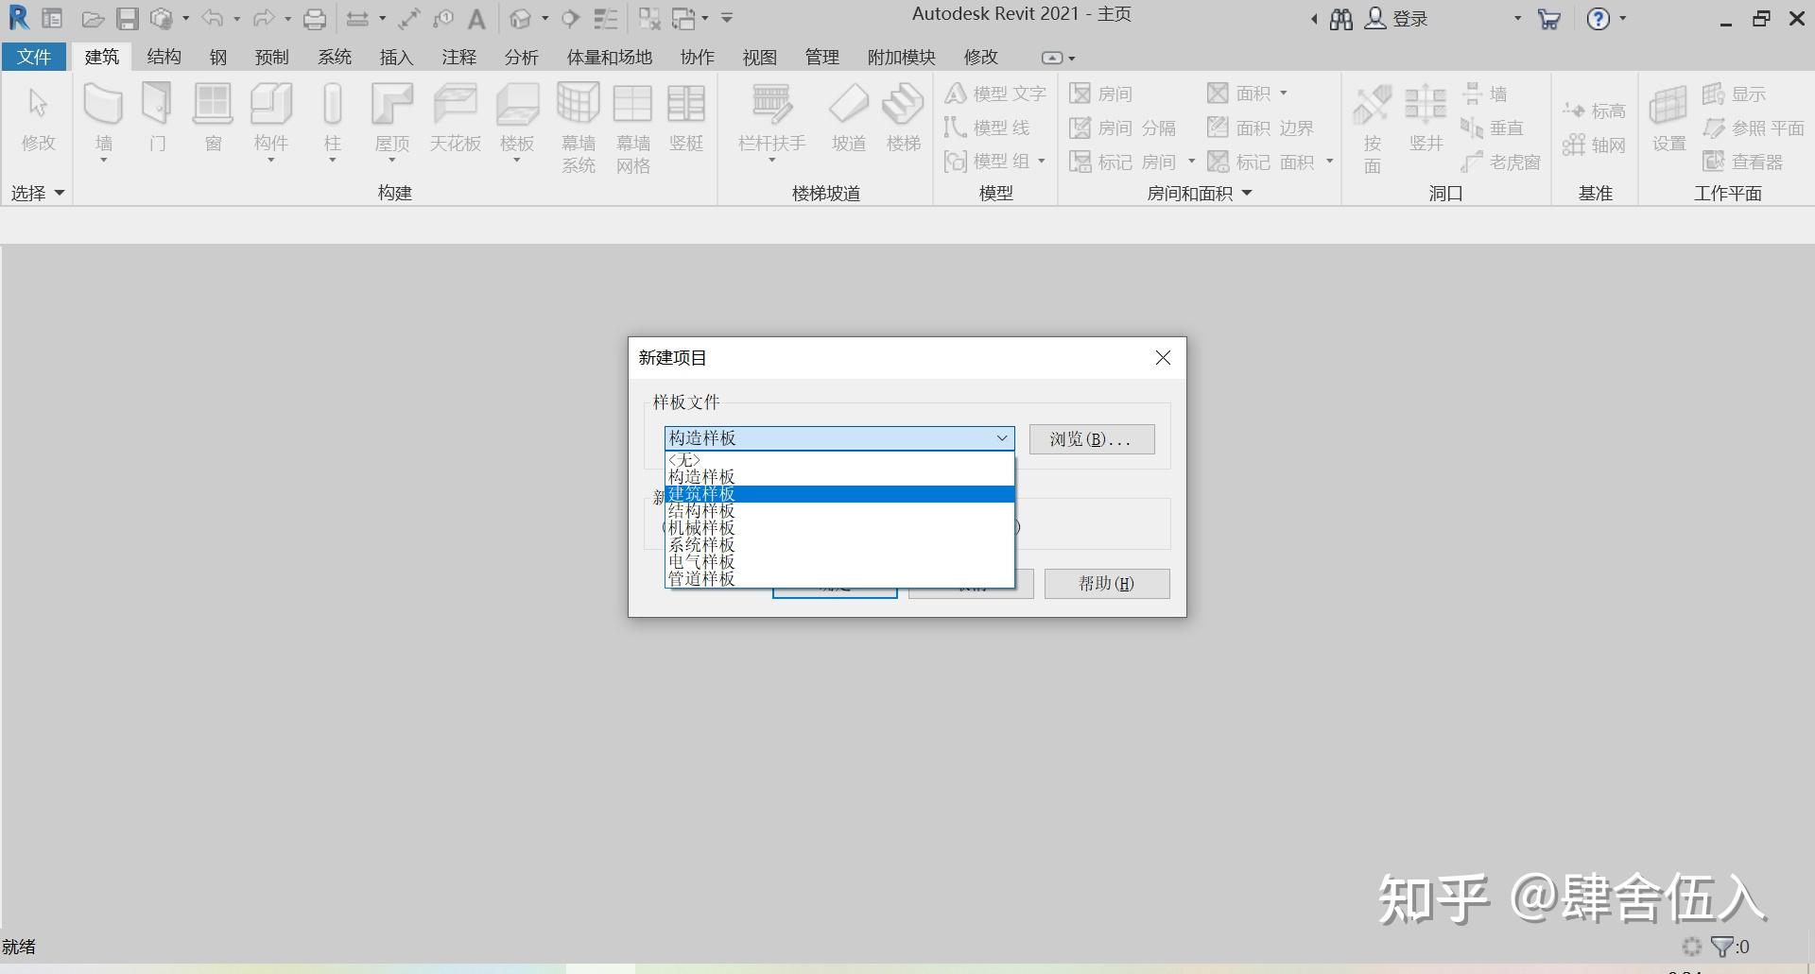Screen dimensions: 1815x974
Task: Click Sign In (登录) in title bar
Action: click(1397, 19)
